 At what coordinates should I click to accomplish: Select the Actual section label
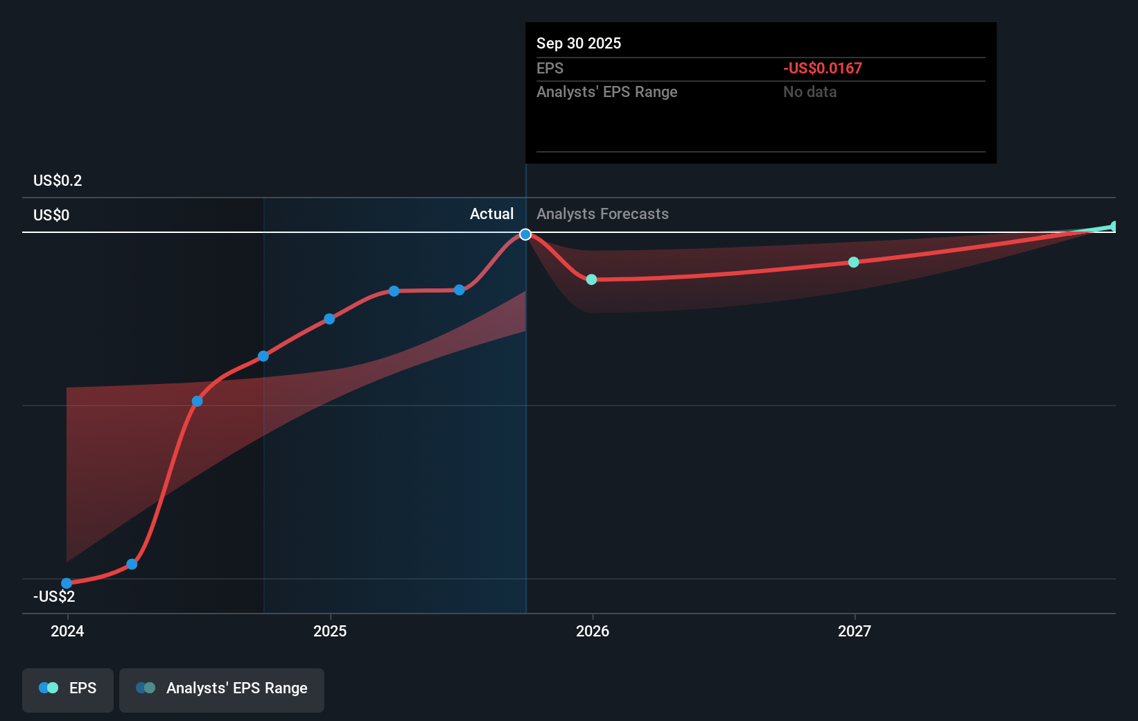(x=491, y=214)
